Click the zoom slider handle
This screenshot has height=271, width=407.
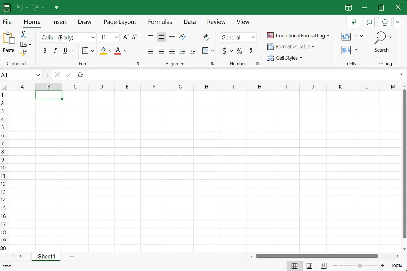[x=360, y=266]
